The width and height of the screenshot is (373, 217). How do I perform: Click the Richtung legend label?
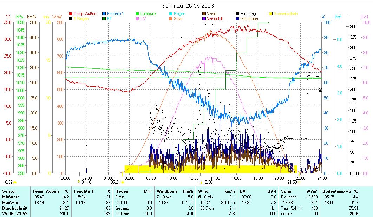point(248,14)
